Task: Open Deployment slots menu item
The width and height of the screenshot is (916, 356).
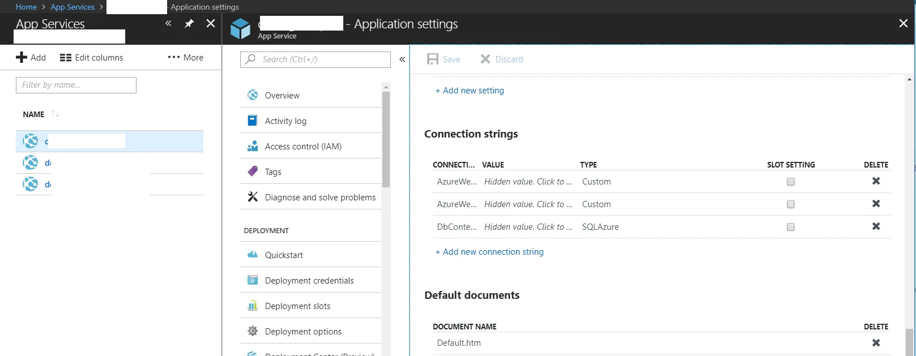Action: coord(297,306)
